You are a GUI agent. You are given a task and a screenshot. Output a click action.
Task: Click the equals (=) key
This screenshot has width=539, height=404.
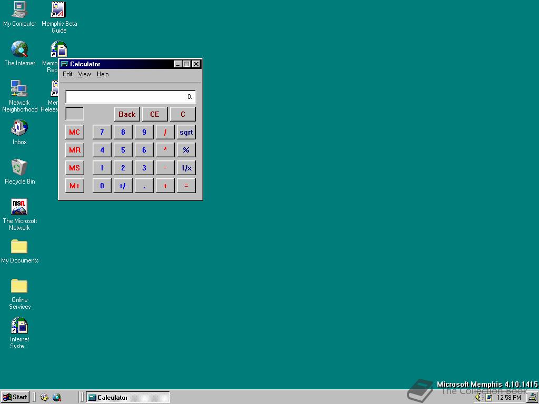coord(186,186)
